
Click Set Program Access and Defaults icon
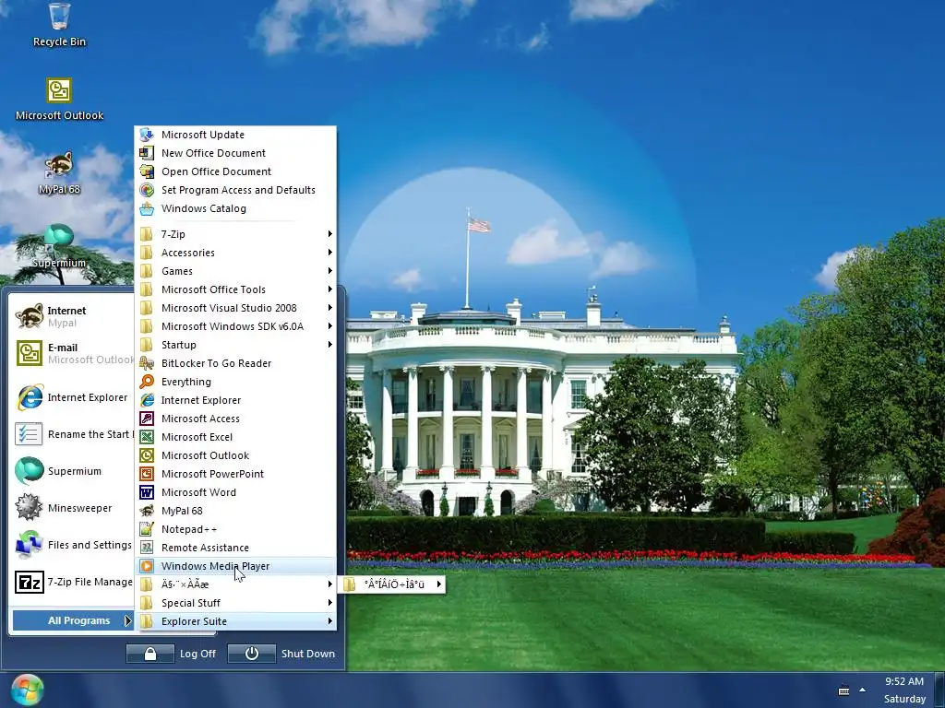pos(147,190)
